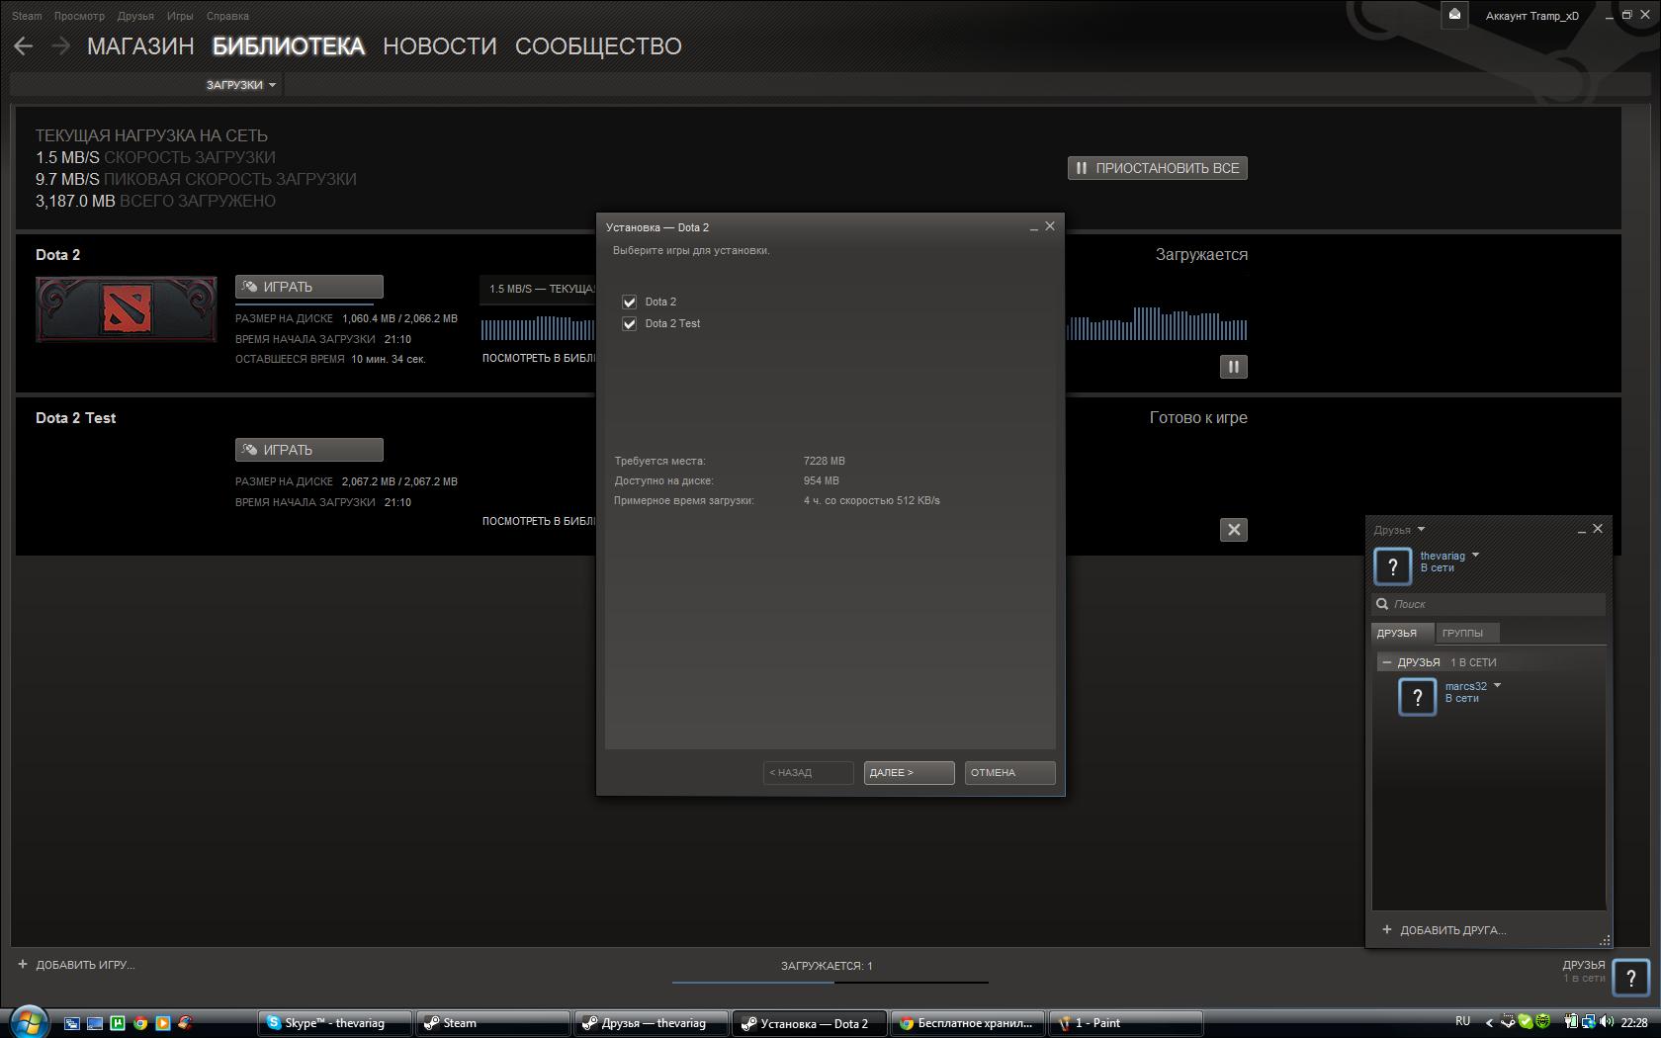Show hidden tray icons with the arrow
This screenshot has width=1661, height=1038.
(1489, 1022)
